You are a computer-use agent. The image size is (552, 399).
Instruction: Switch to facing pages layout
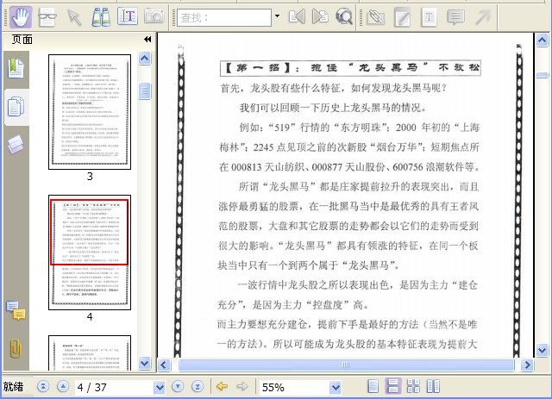click(433, 386)
